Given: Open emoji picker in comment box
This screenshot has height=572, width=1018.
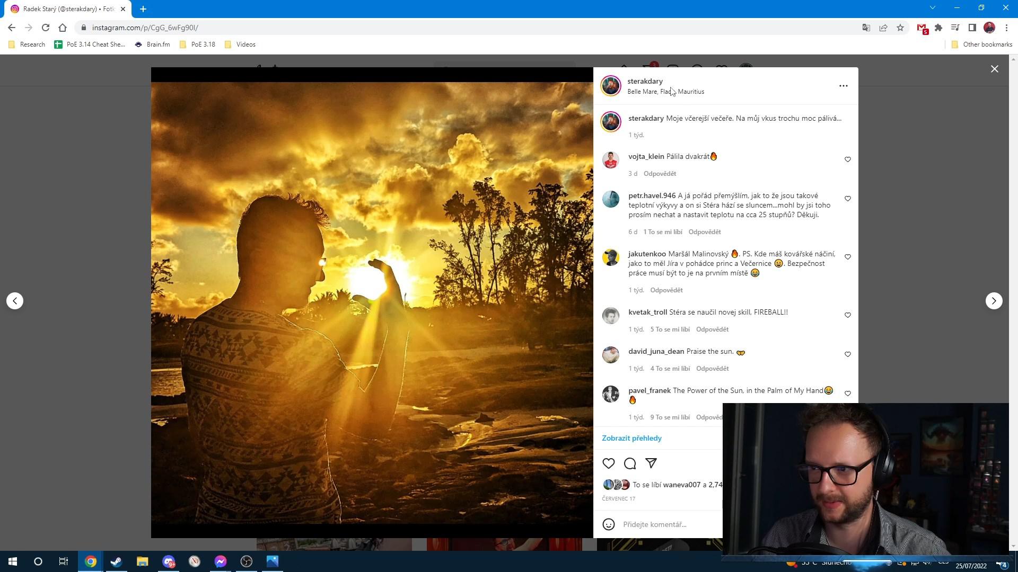Looking at the screenshot, I should [608, 524].
